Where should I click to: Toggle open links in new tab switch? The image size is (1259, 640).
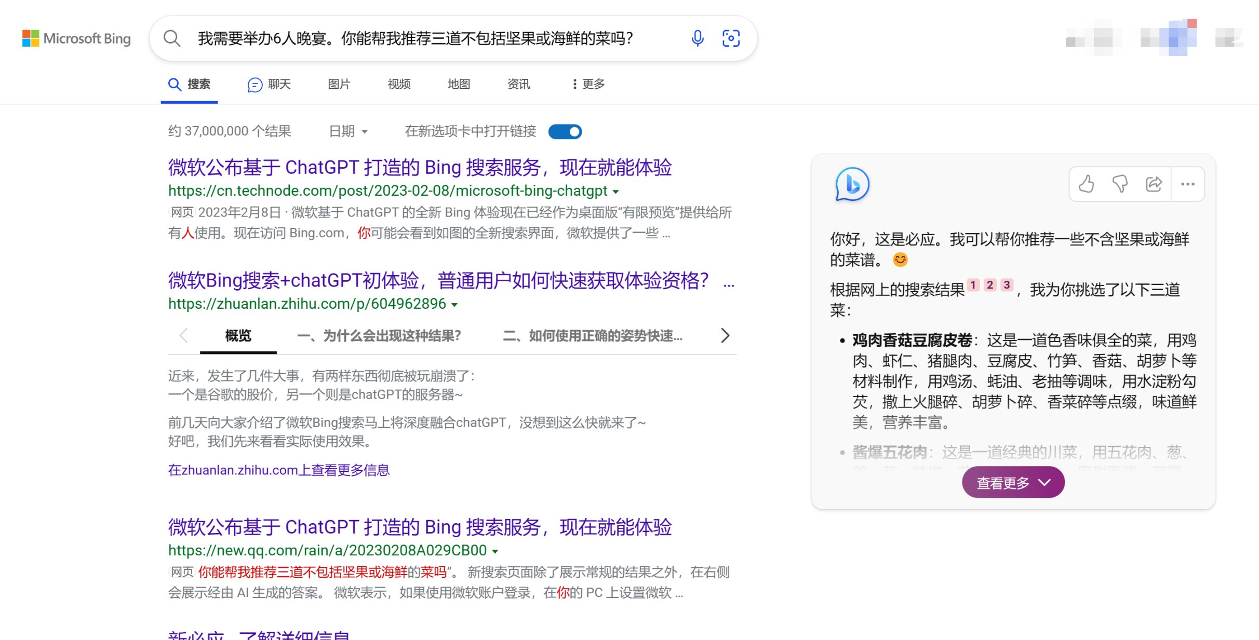coord(565,132)
